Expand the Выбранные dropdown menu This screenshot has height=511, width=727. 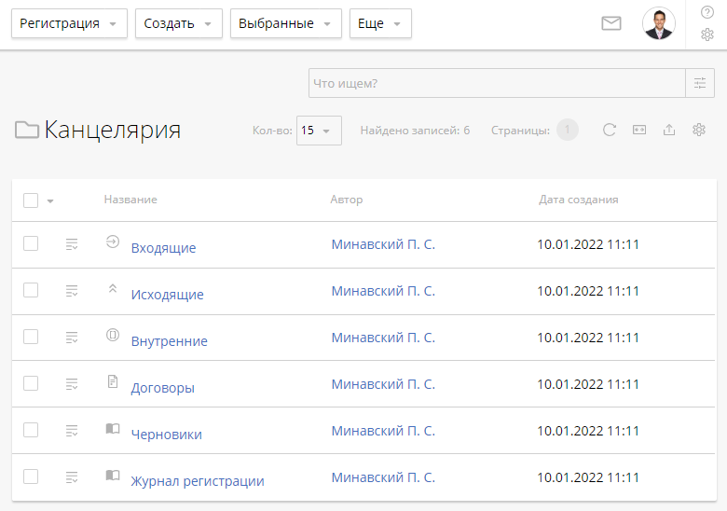[x=285, y=23]
